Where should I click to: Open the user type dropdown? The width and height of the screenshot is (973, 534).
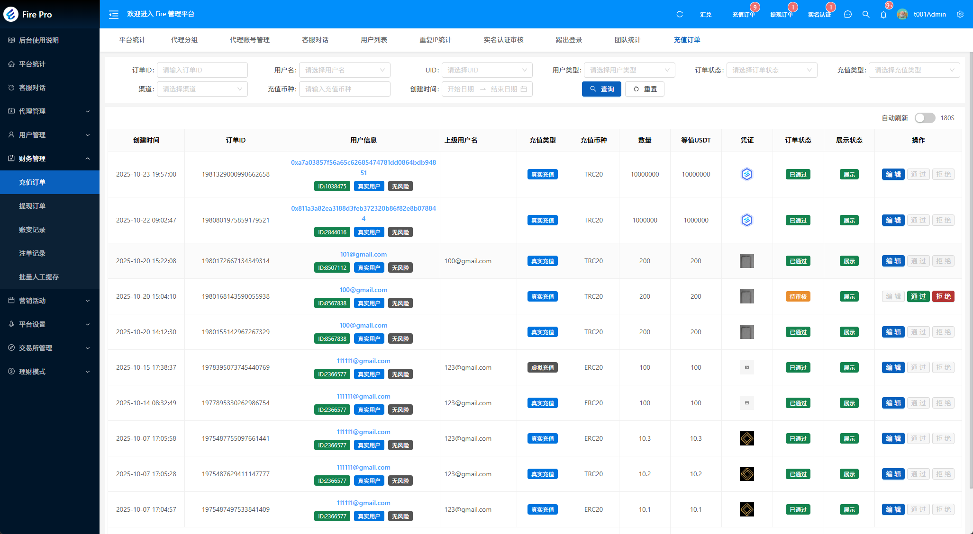tap(629, 70)
